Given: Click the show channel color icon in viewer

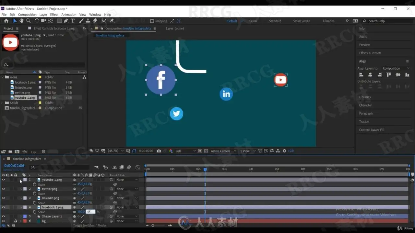Looking at the screenshot, I should click(x=171, y=151).
